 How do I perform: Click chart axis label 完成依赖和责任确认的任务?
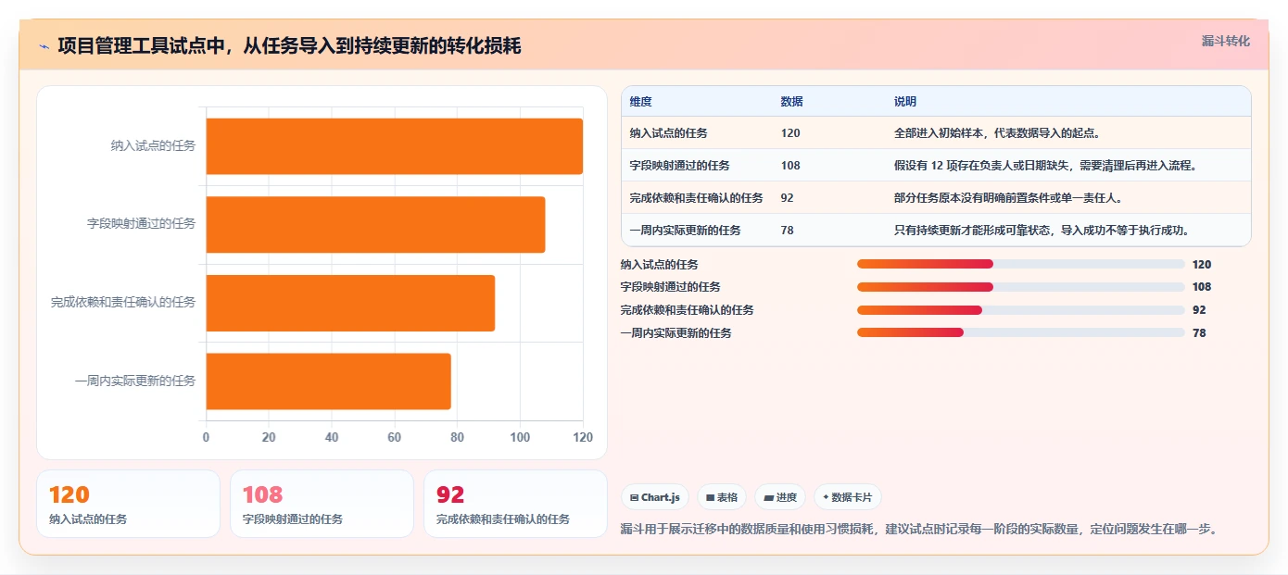[x=123, y=302]
